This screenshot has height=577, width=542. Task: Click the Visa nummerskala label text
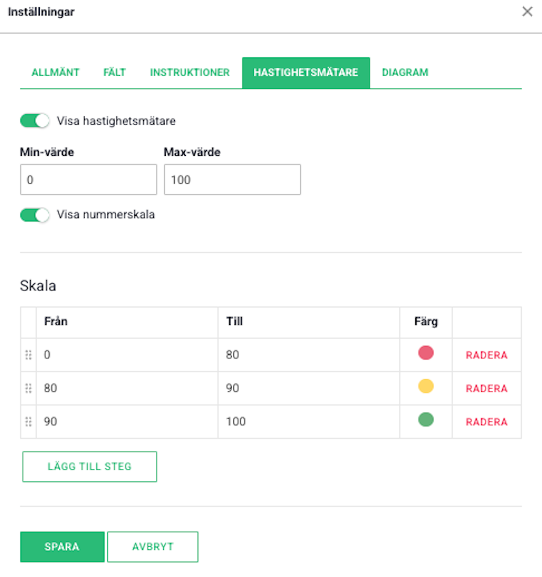pyautogui.click(x=106, y=215)
